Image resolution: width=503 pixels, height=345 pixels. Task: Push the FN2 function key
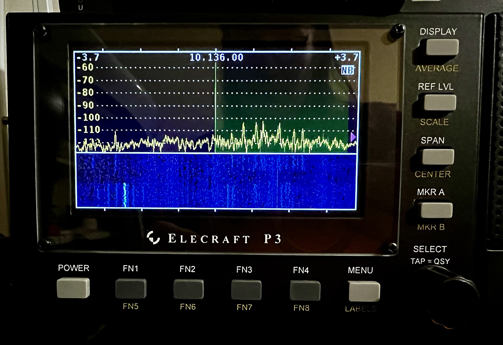click(188, 289)
